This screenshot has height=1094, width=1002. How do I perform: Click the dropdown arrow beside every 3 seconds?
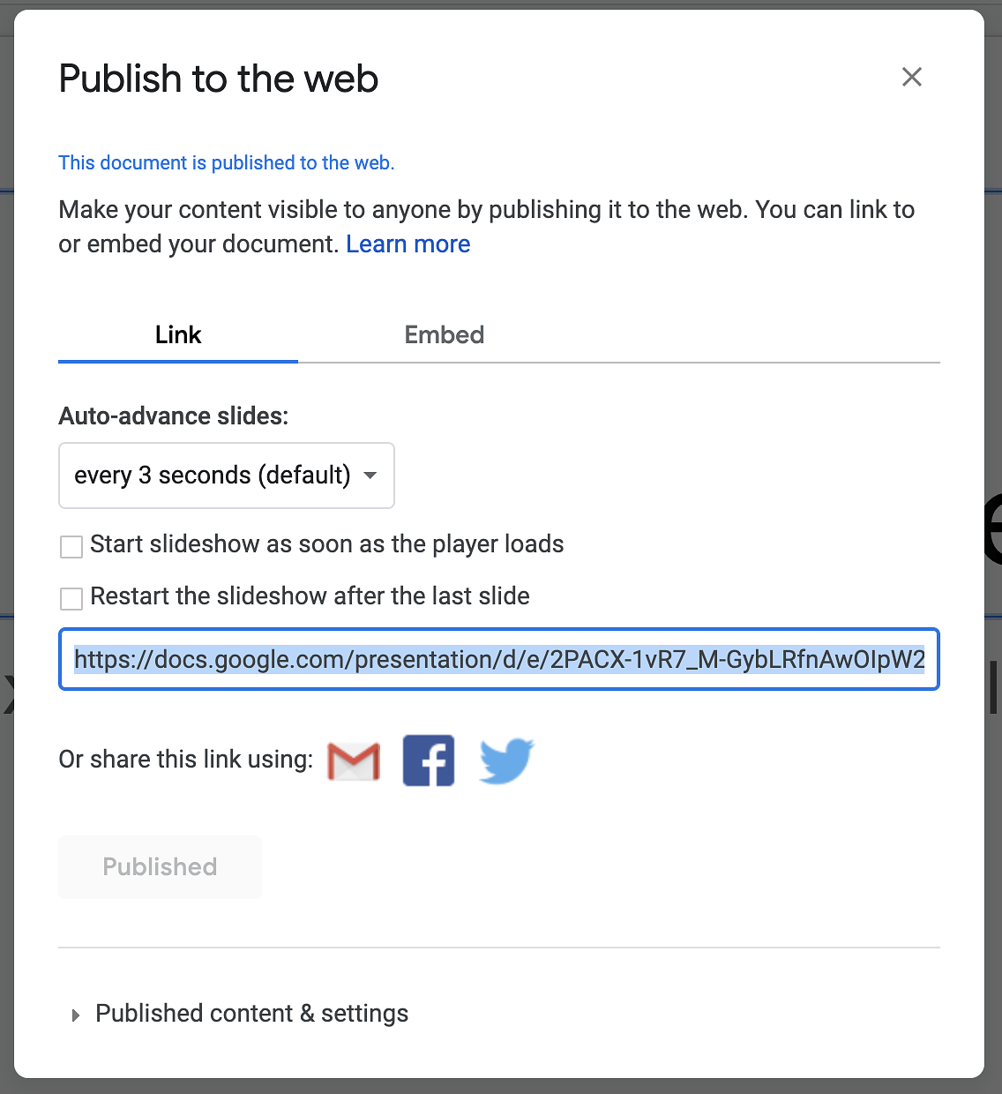pos(370,476)
